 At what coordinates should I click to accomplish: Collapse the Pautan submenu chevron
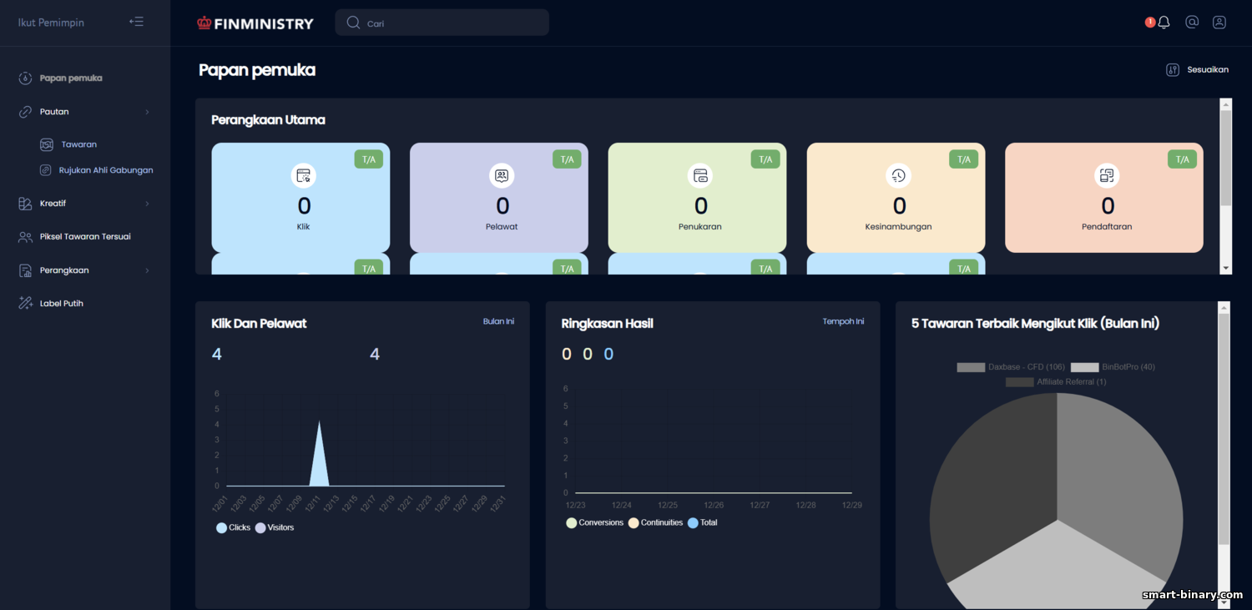coord(147,112)
